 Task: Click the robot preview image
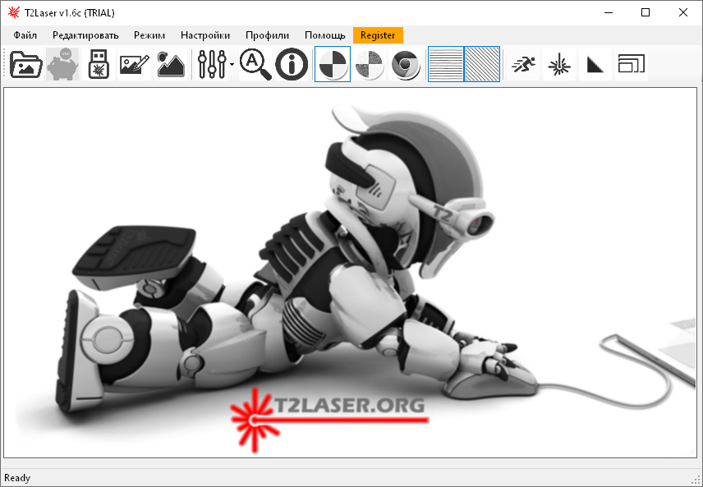(x=350, y=273)
